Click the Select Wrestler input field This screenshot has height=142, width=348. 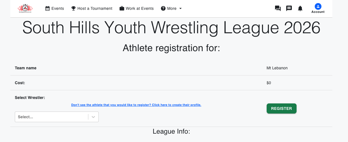[x=52, y=117]
